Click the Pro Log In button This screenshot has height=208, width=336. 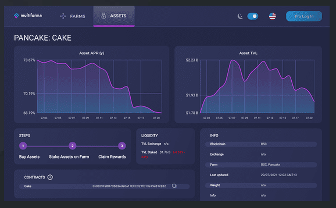304,16
